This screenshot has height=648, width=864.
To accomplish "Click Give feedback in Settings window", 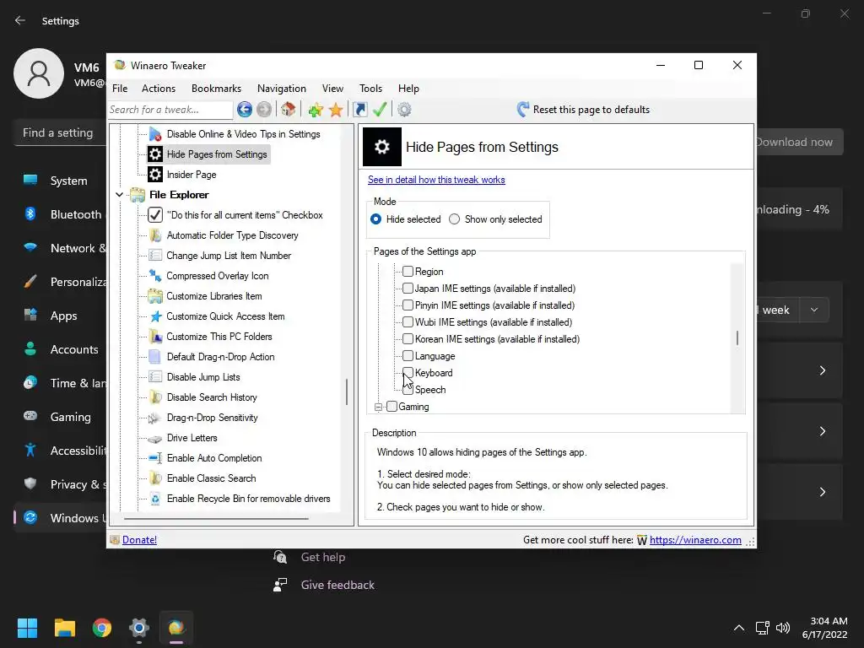I will 337,586.
